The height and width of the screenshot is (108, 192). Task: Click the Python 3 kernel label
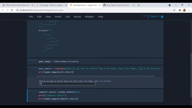coord(154,16)
